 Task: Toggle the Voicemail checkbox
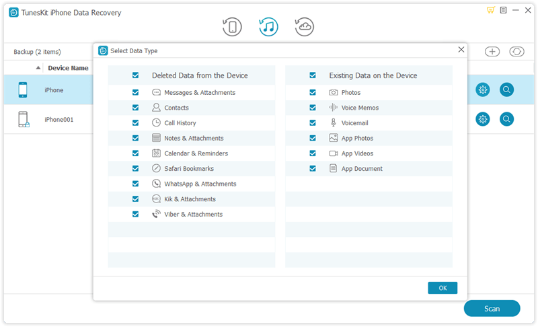(x=313, y=122)
